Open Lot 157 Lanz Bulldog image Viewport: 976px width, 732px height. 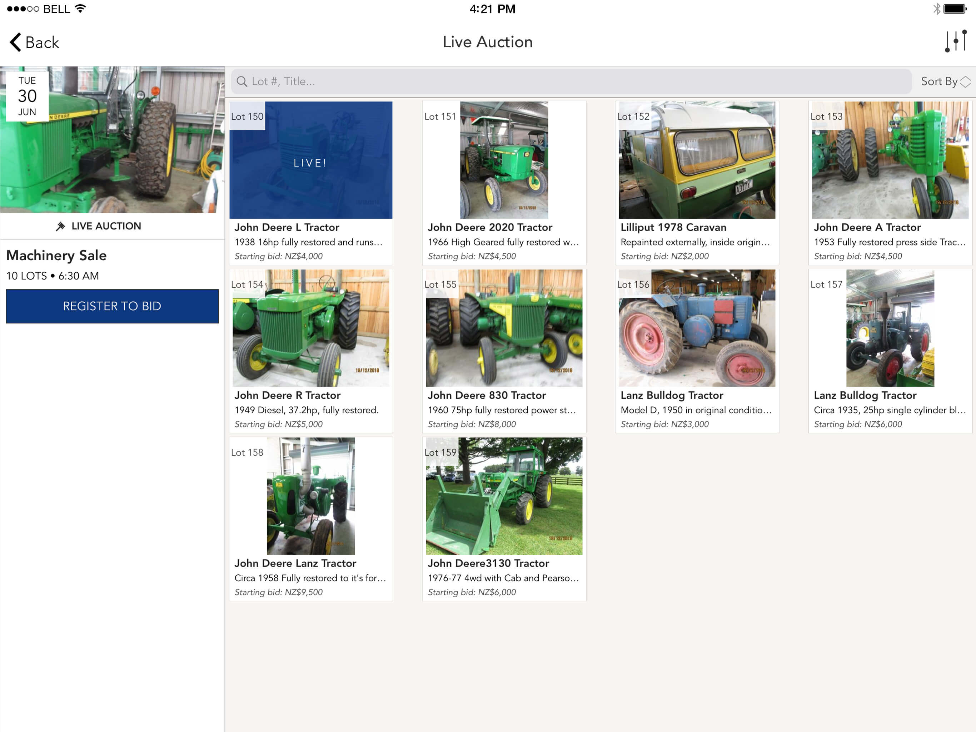(x=890, y=328)
